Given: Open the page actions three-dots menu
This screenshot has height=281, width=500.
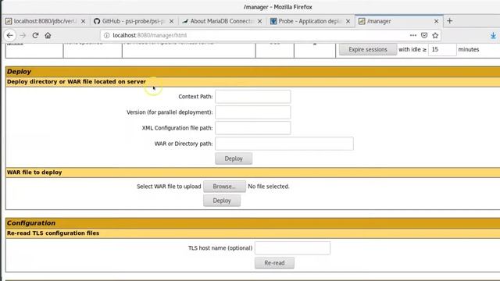Looking at the screenshot, I should (x=413, y=35).
